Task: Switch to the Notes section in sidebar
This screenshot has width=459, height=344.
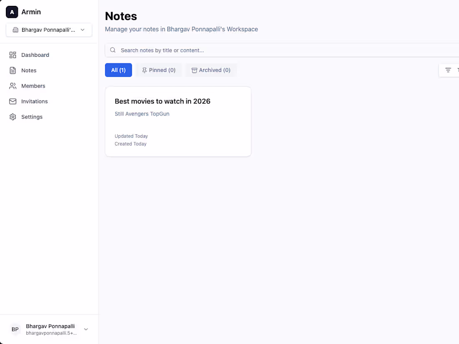Action: coord(29,70)
